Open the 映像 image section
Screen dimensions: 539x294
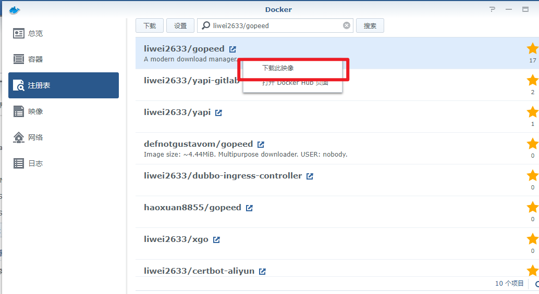tap(64, 111)
